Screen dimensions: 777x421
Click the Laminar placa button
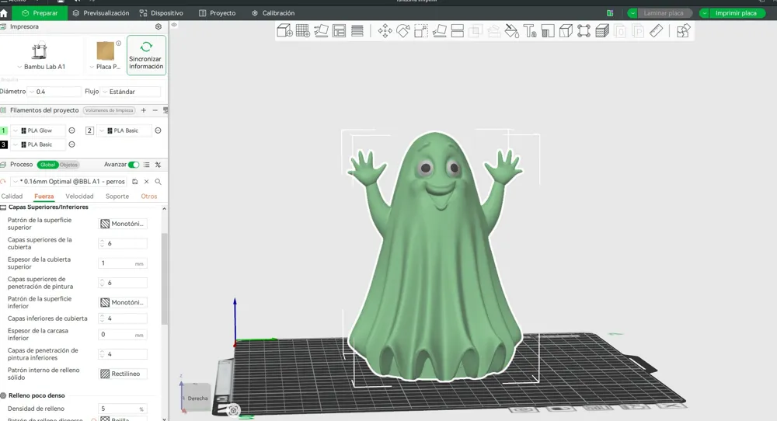(x=664, y=13)
